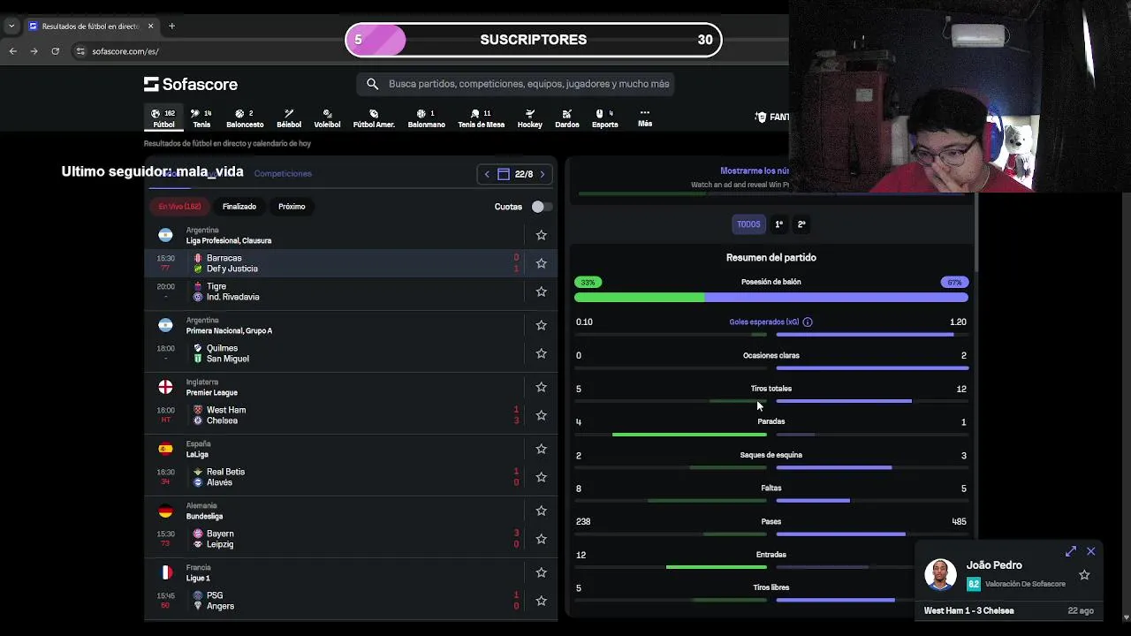
Task: Open the Fútbol Amer. sport category
Action: pos(374,118)
